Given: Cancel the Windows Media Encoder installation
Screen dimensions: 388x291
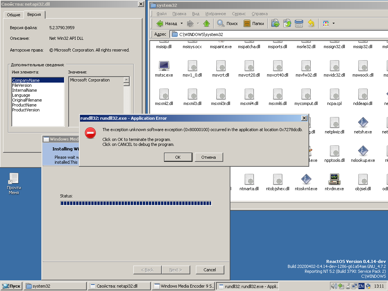Looking at the screenshot, I should pos(210,270).
